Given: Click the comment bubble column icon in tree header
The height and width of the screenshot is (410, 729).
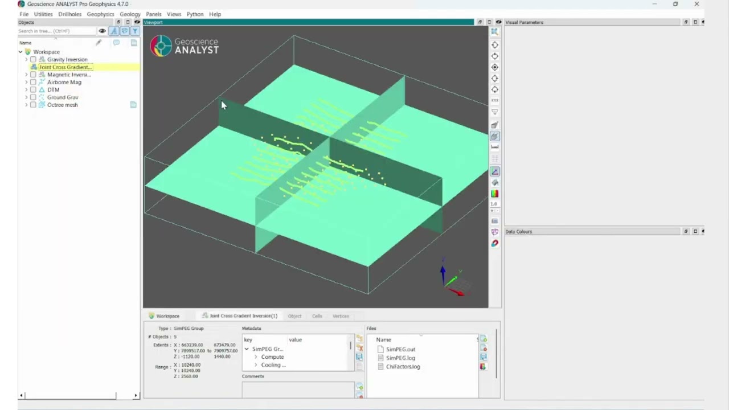Looking at the screenshot, I should pyautogui.click(x=116, y=43).
